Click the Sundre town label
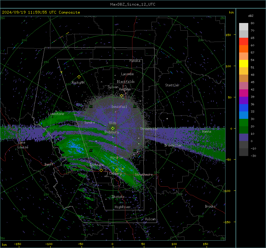The image size is (266, 248). [90, 122]
